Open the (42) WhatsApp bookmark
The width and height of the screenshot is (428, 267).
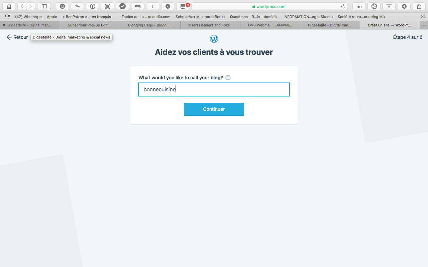click(x=28, y=17)
